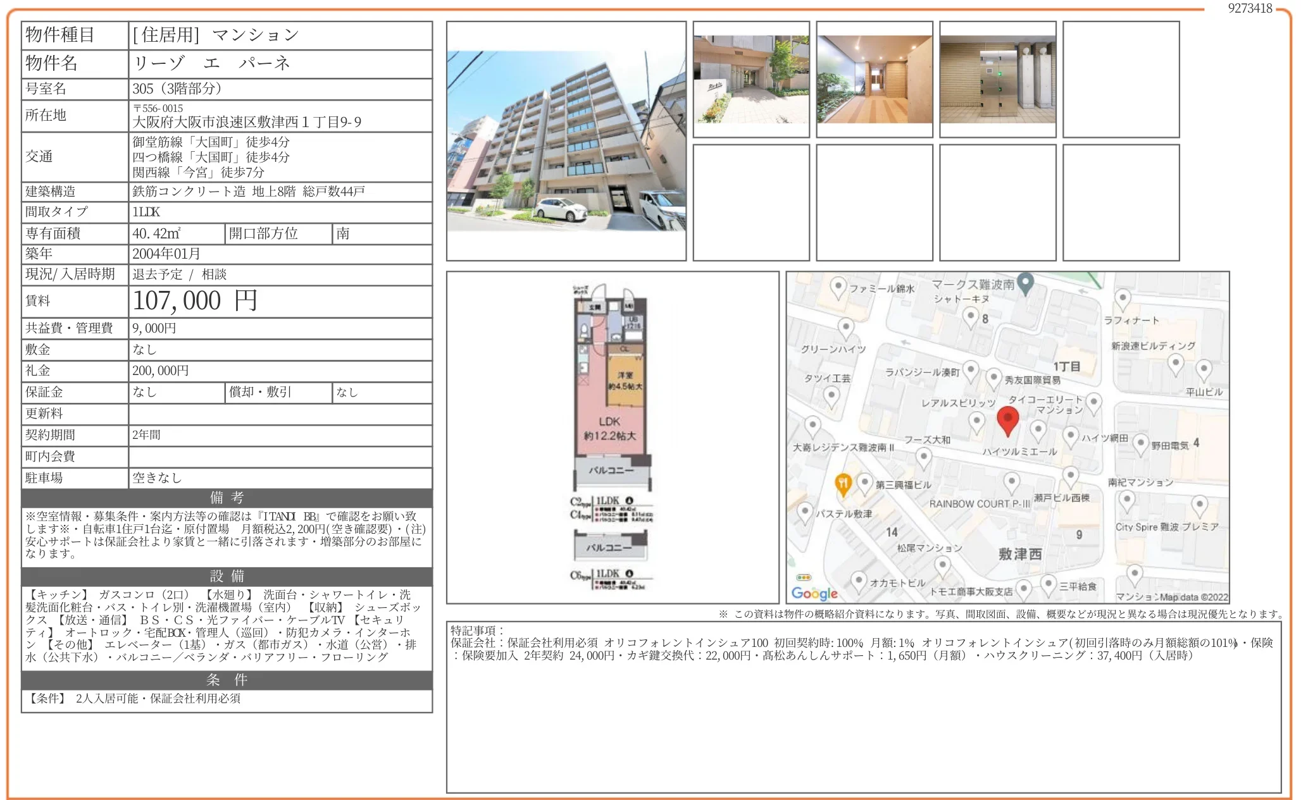Viewport: 1301px width, 800px height.
Task: Open the main building exterior photo
Action: point(566,141)
